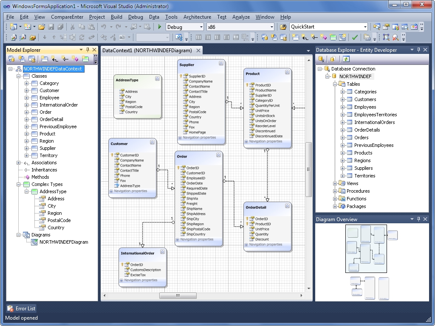
Task: Open the Data menu
Action: 154,17
